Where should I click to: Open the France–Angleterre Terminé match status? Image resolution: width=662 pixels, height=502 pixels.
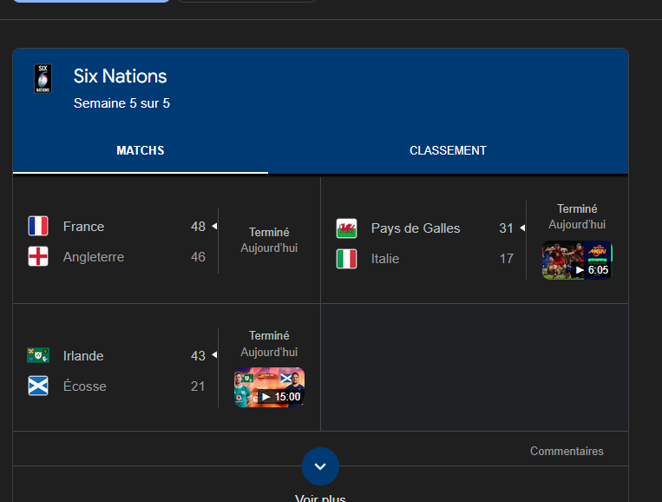pos(269,233)
